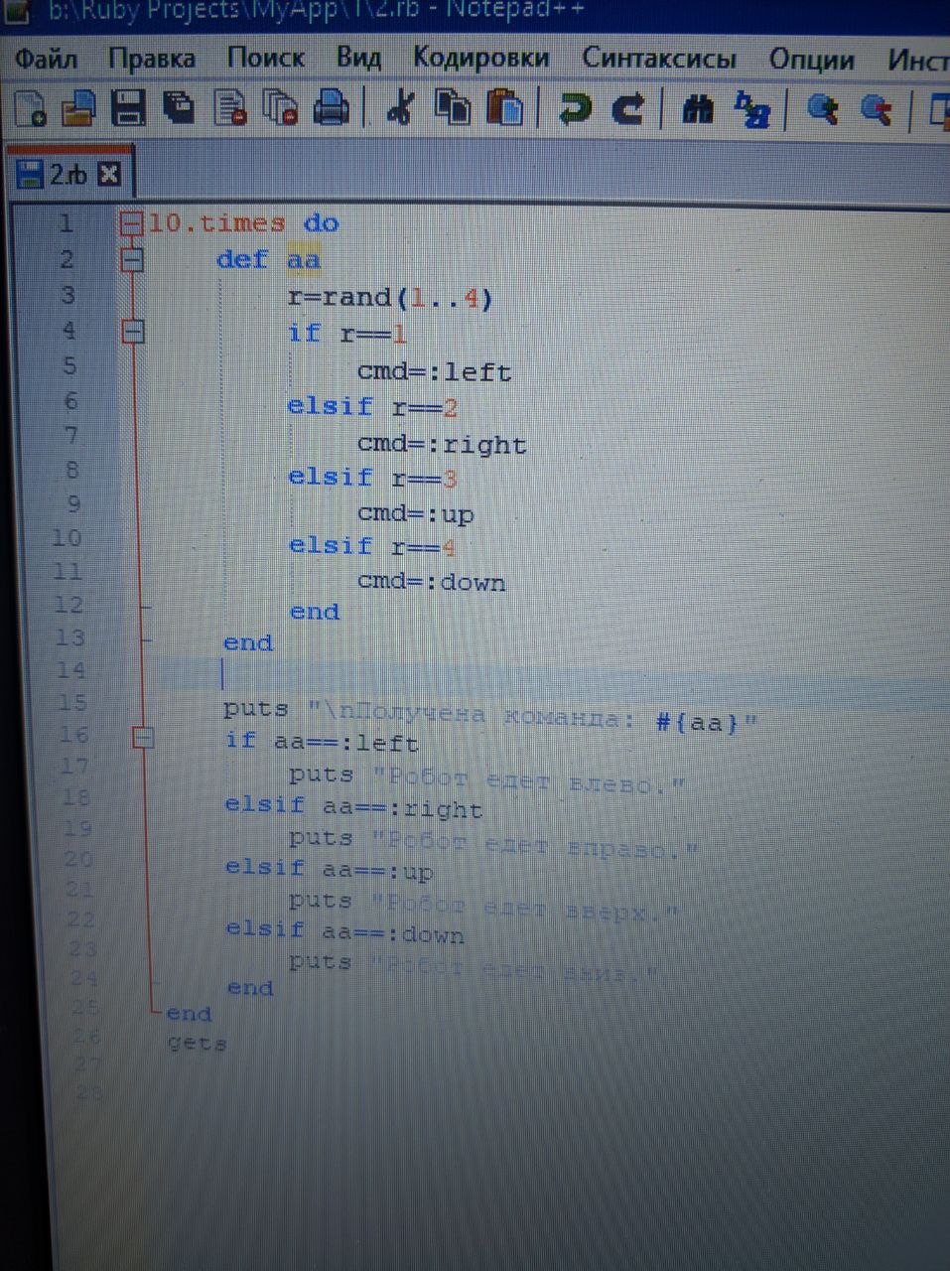950x1271 pixels.
Task: Open the Синтаксисы menu
Action: click(659, 60)
